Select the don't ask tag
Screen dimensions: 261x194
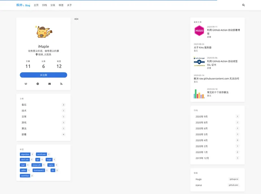tap(25, 160)
